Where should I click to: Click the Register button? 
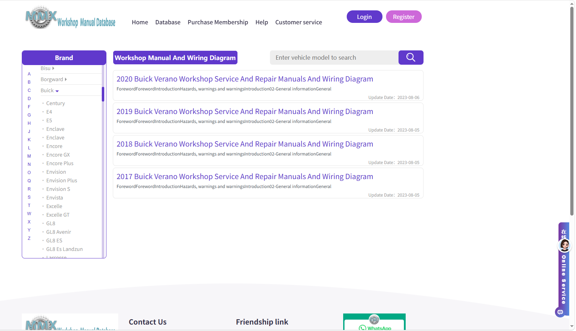click(x=404, y=17)
